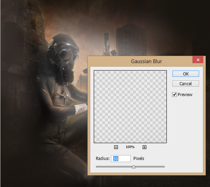Click the Pixels unit label

point(139,159)
